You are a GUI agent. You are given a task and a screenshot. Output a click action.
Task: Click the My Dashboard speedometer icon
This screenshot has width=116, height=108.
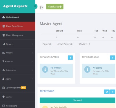tap(3, 18)
